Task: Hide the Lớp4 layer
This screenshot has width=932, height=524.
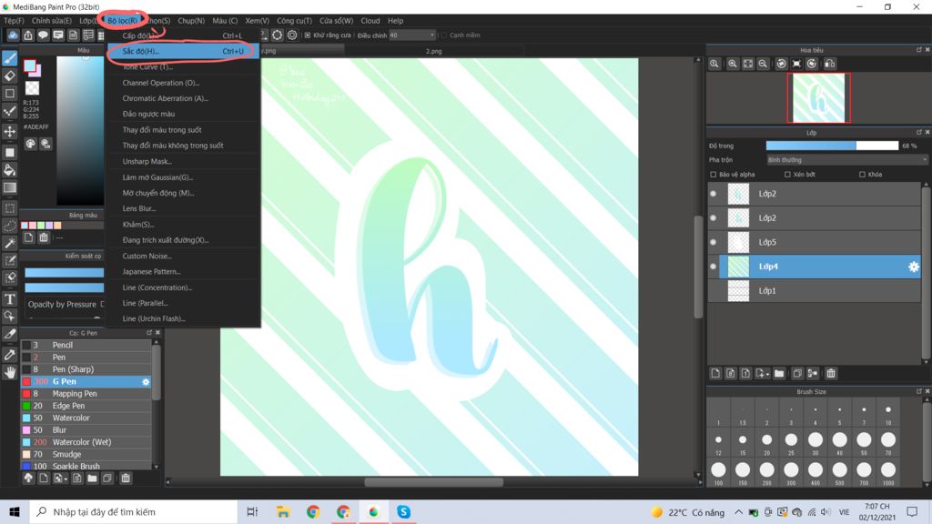Action: pyautogui.click(x=714, y=267)
